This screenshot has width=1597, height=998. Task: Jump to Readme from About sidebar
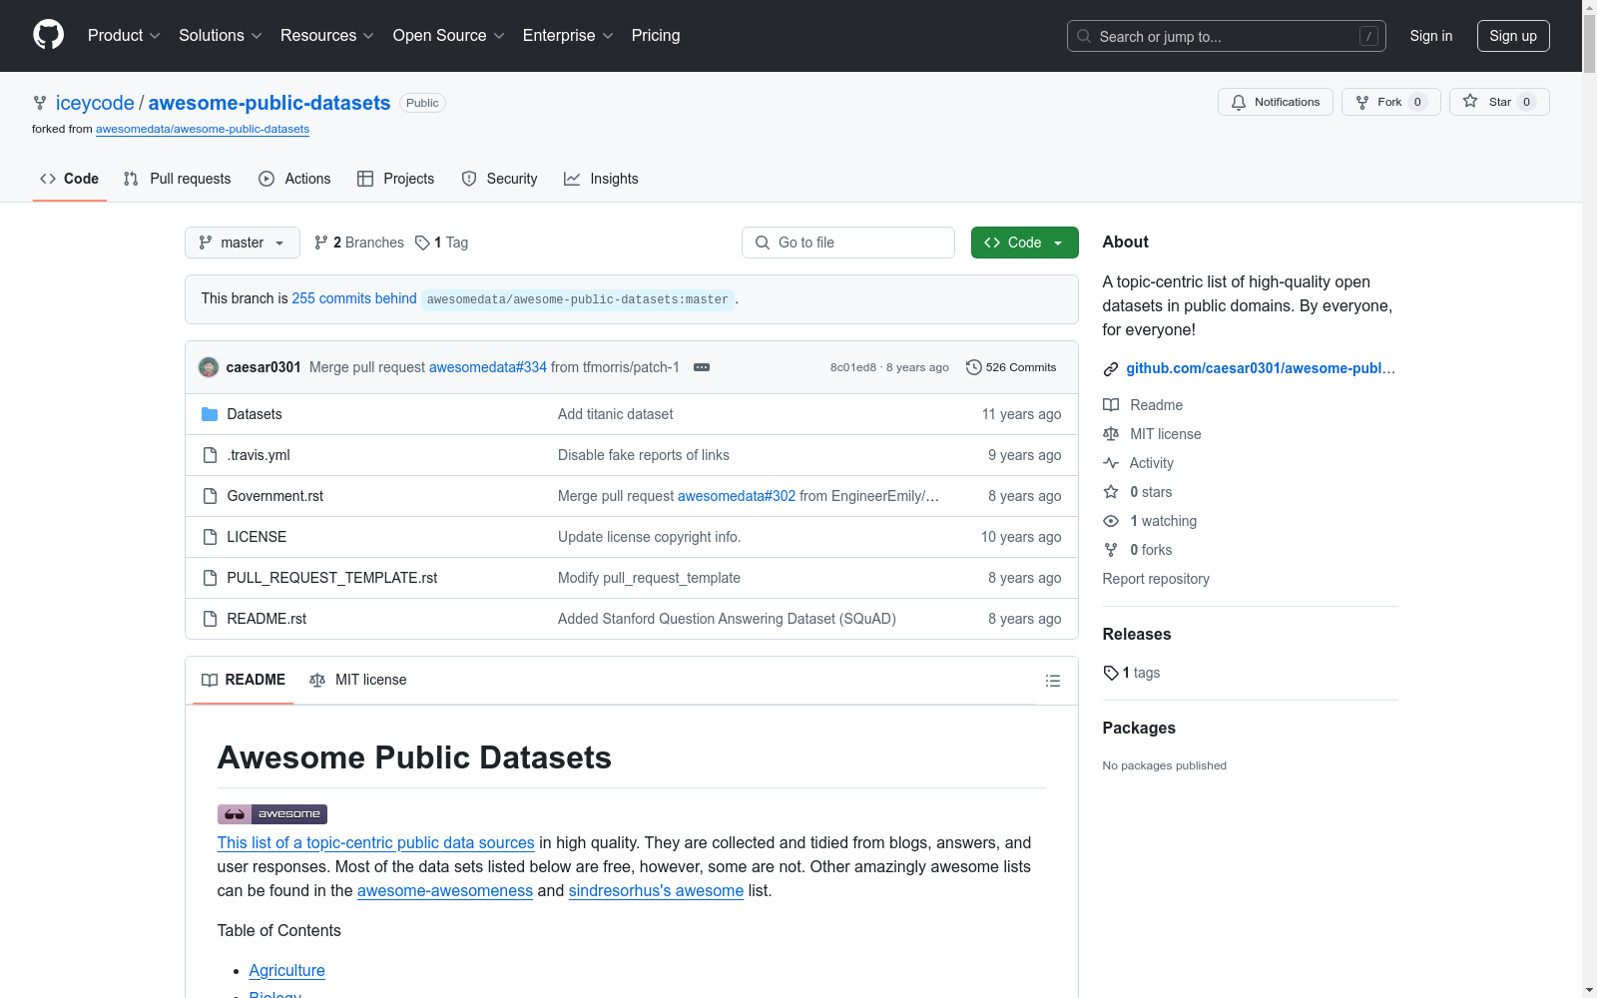click(x=1143, y=405)
